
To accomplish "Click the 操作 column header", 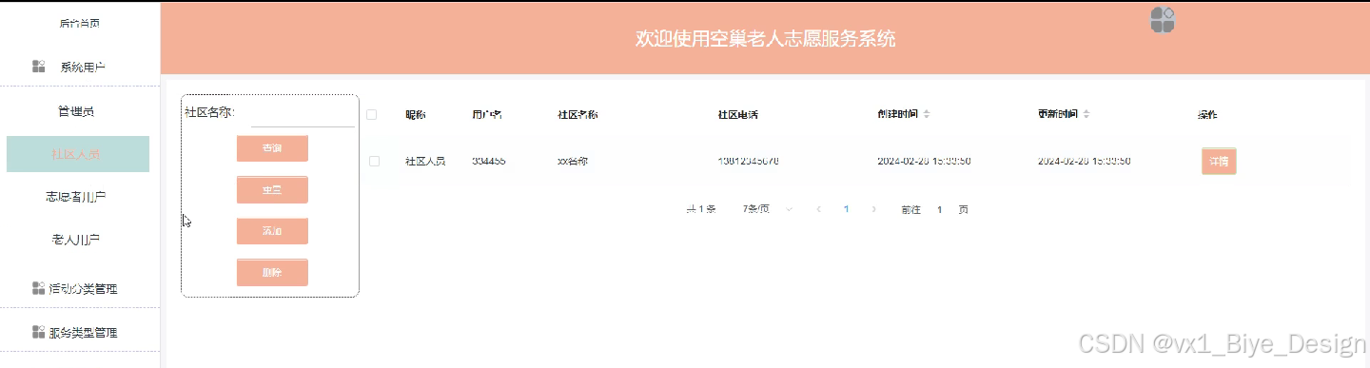I will pos(1207,114).
